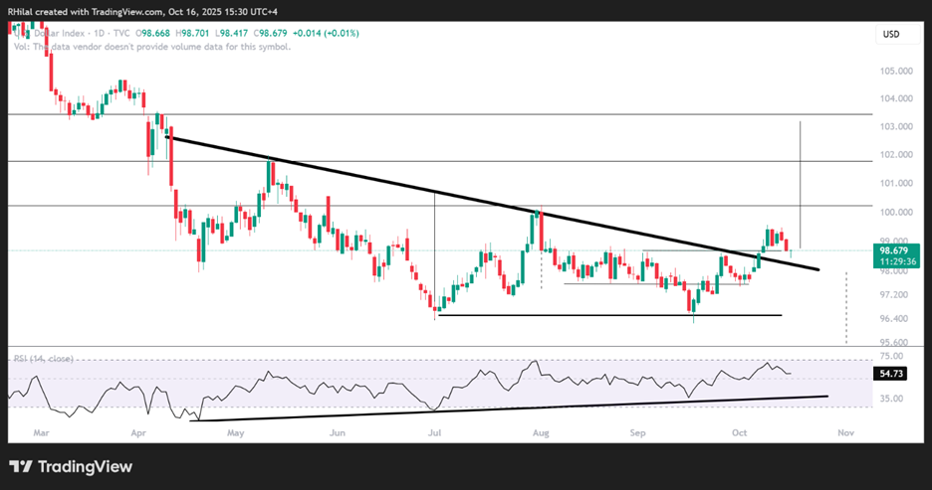
Task: Click the Jun label on time axis
Action: pos(337,433)
